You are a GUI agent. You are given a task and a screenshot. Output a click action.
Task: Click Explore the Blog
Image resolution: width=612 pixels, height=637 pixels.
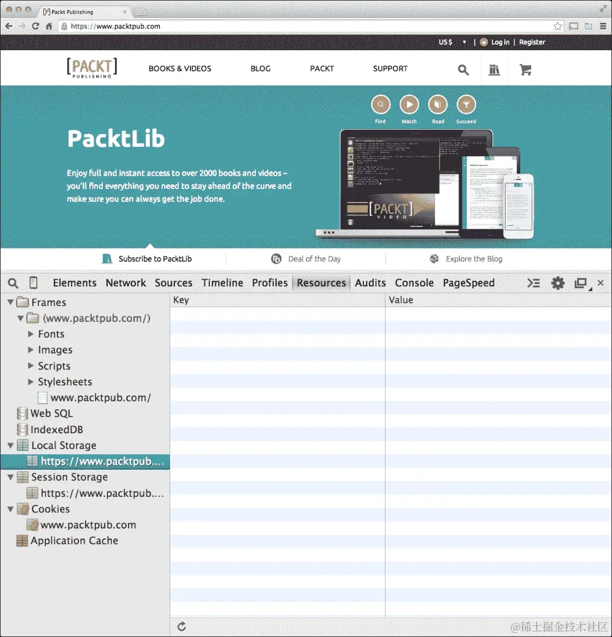coord(466,259)
